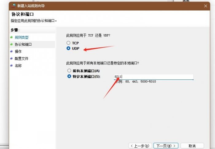Viewport: 215px width, 149px height.
Task: Proceed with 下一页(N) button
Action: 166,146
